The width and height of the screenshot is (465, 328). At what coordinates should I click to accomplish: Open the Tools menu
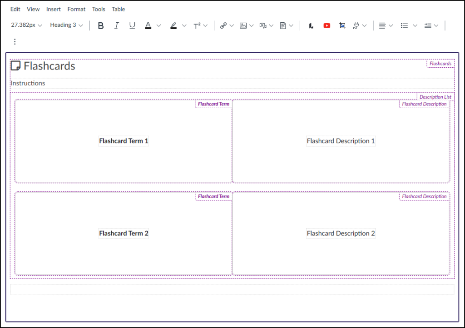(98, 9)
